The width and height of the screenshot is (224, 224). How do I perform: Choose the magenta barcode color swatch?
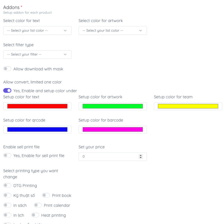[x=113, y=129]
